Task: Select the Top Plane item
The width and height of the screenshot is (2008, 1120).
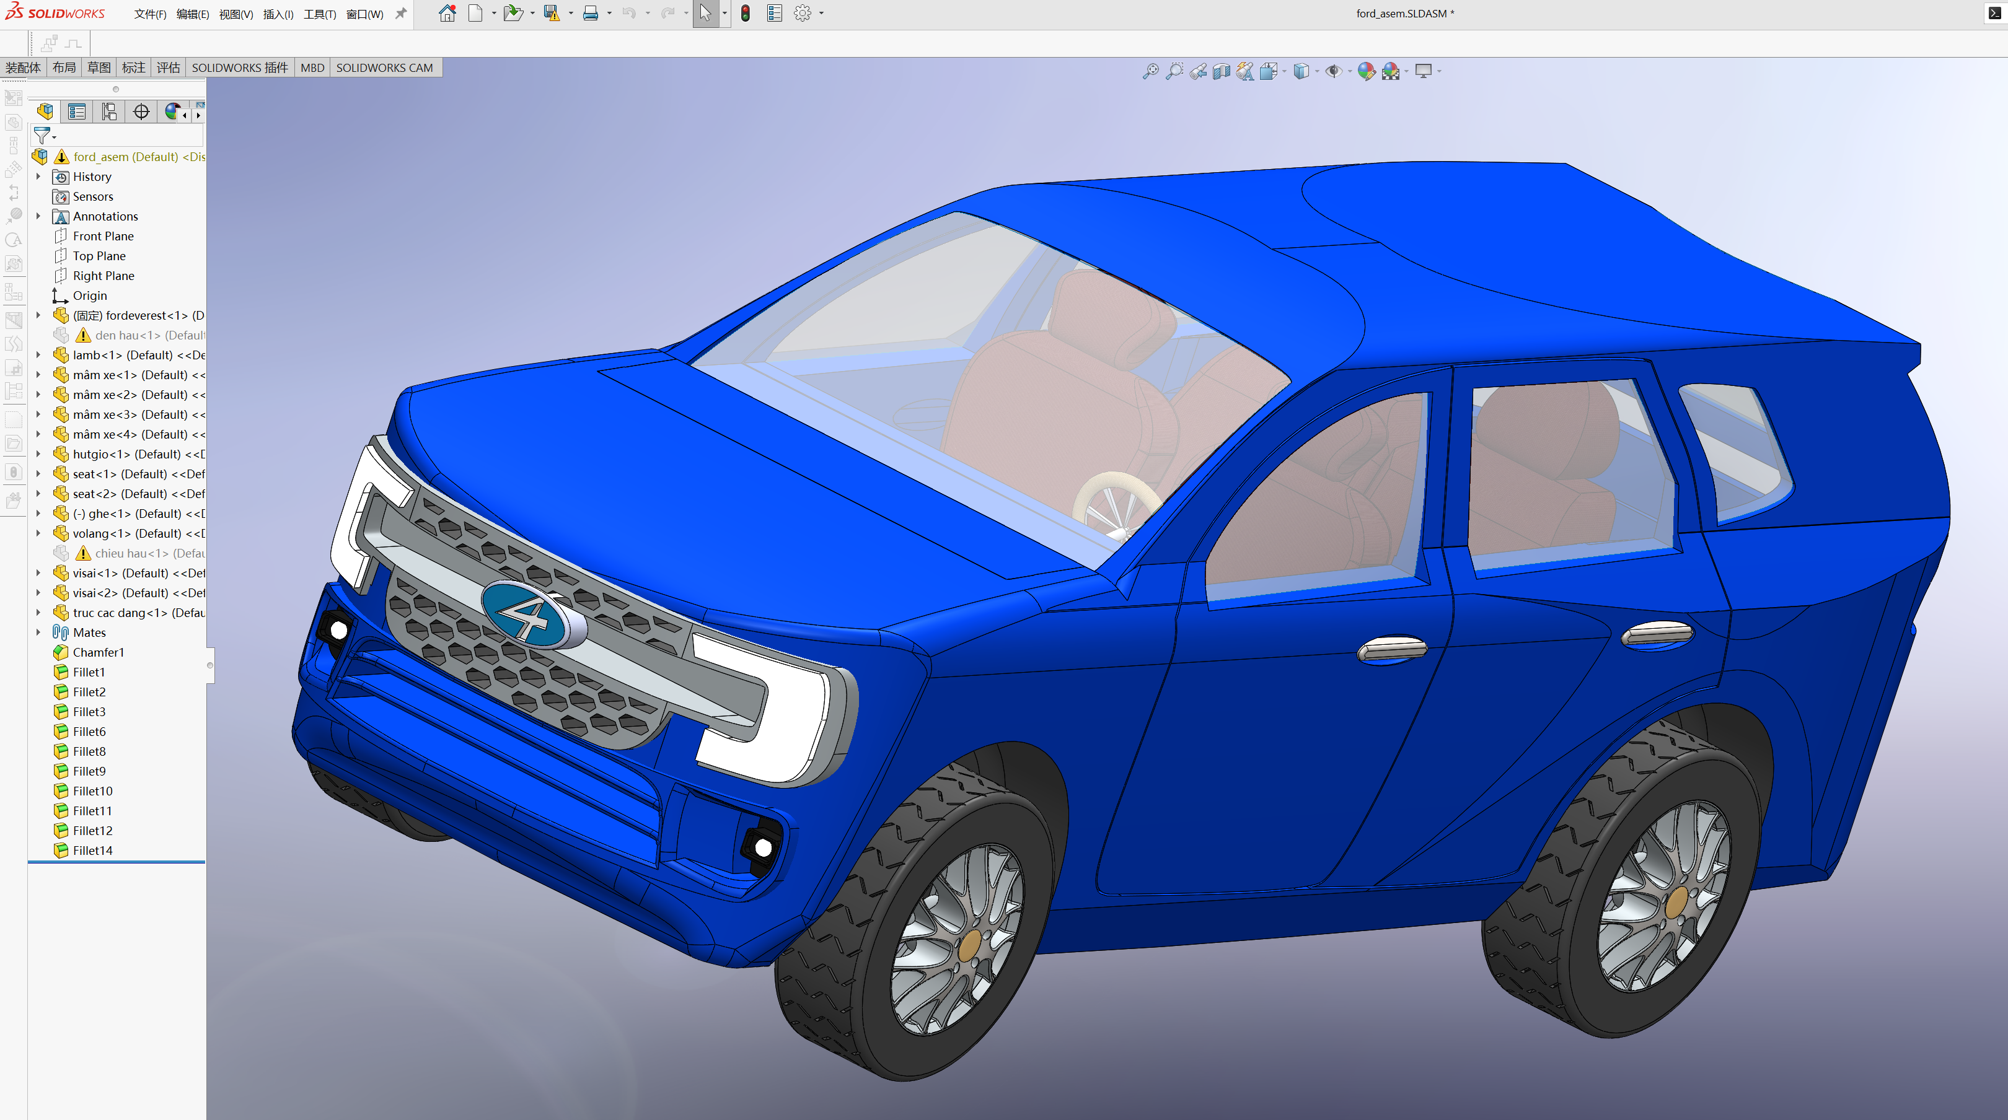Action: [99, 256]
